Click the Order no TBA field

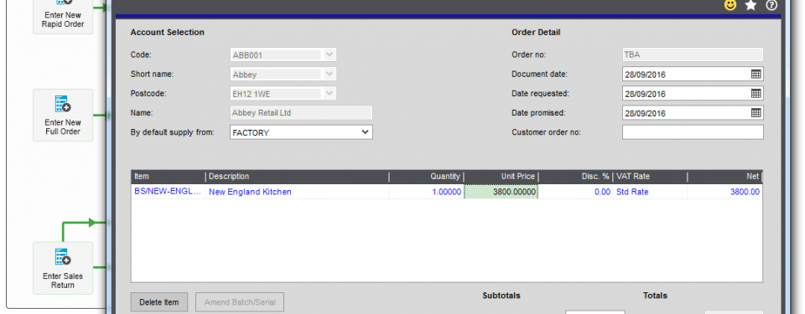tap(693, 55)
